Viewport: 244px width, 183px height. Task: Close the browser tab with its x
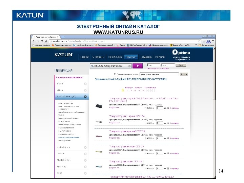point(58,37)
